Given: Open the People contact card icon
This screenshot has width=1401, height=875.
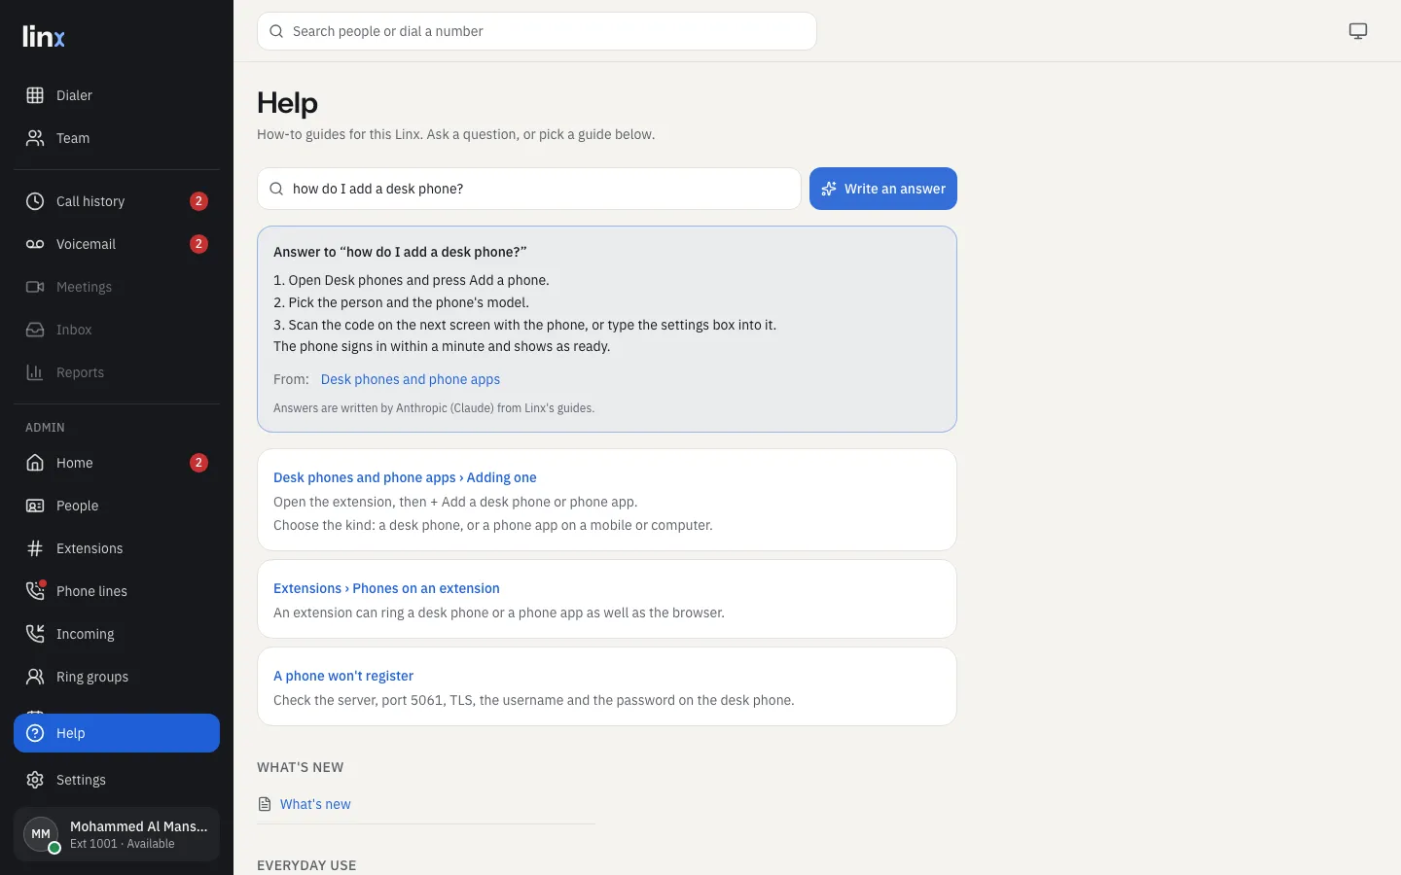Looking at the screenshot, I should click(x=35, y=506).
